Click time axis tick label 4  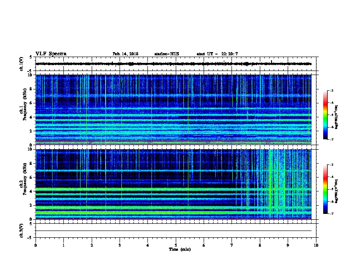pos(148,245)
